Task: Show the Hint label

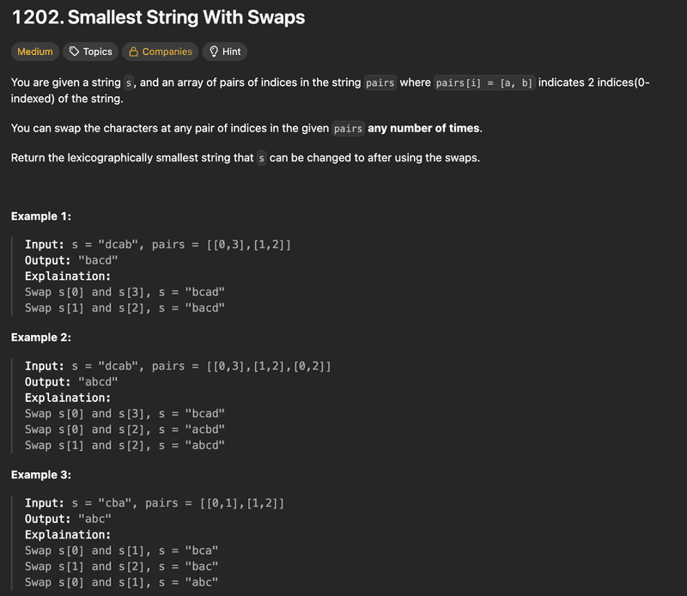Action: (231, 52)
